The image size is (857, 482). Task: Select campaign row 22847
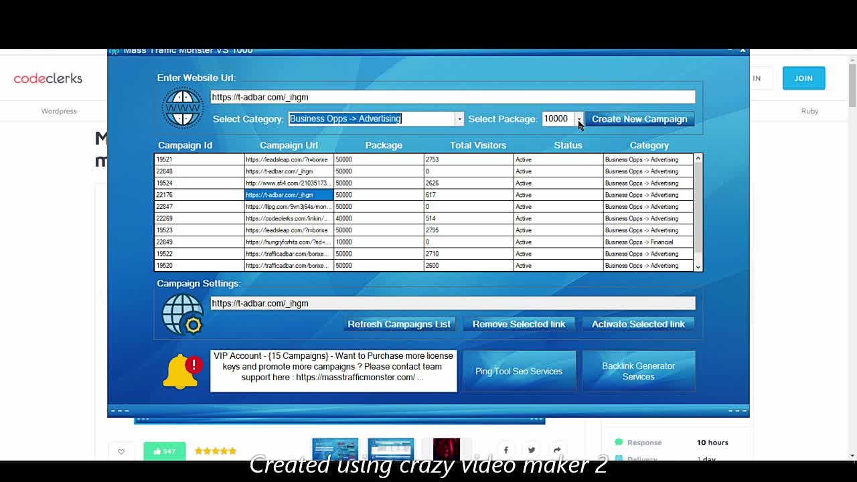pos(424,206)
